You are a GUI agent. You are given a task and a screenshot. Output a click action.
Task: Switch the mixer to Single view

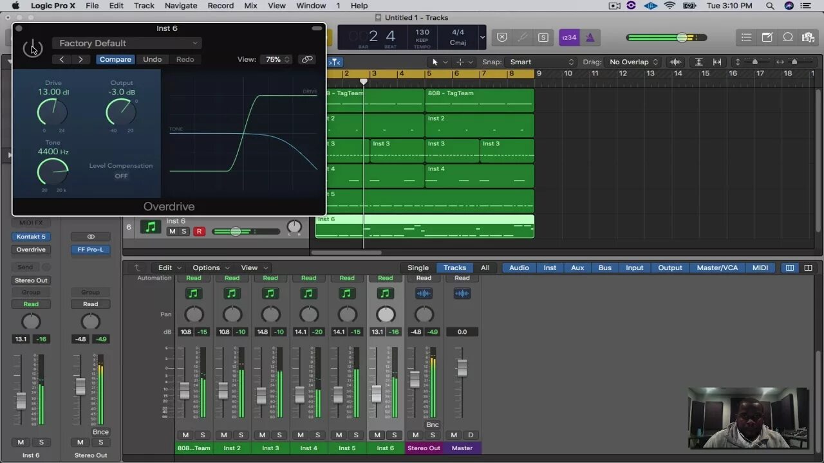coord(418,268)
